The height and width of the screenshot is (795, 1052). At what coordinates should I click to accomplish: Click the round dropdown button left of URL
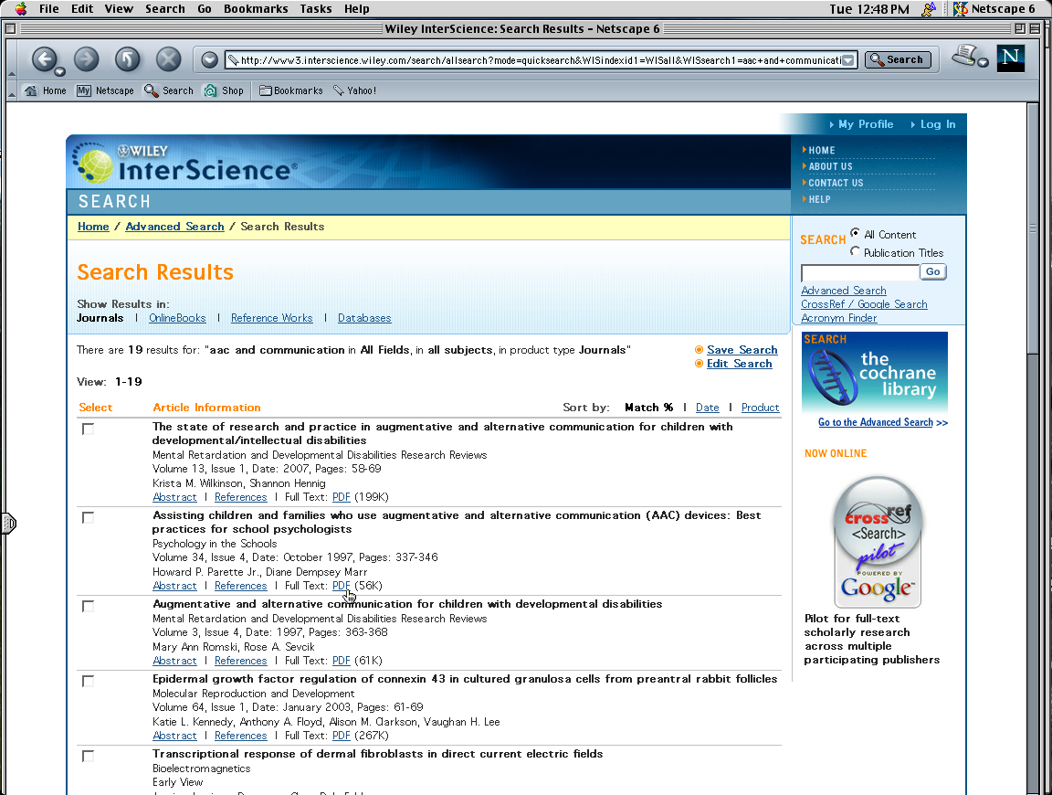209,59
